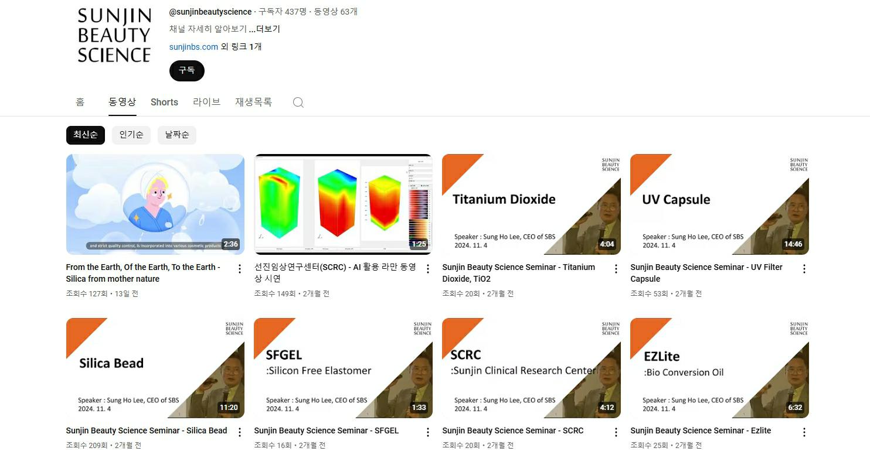Open options menu for Titanium Dioxide seminar video

(x=616, y=269)
